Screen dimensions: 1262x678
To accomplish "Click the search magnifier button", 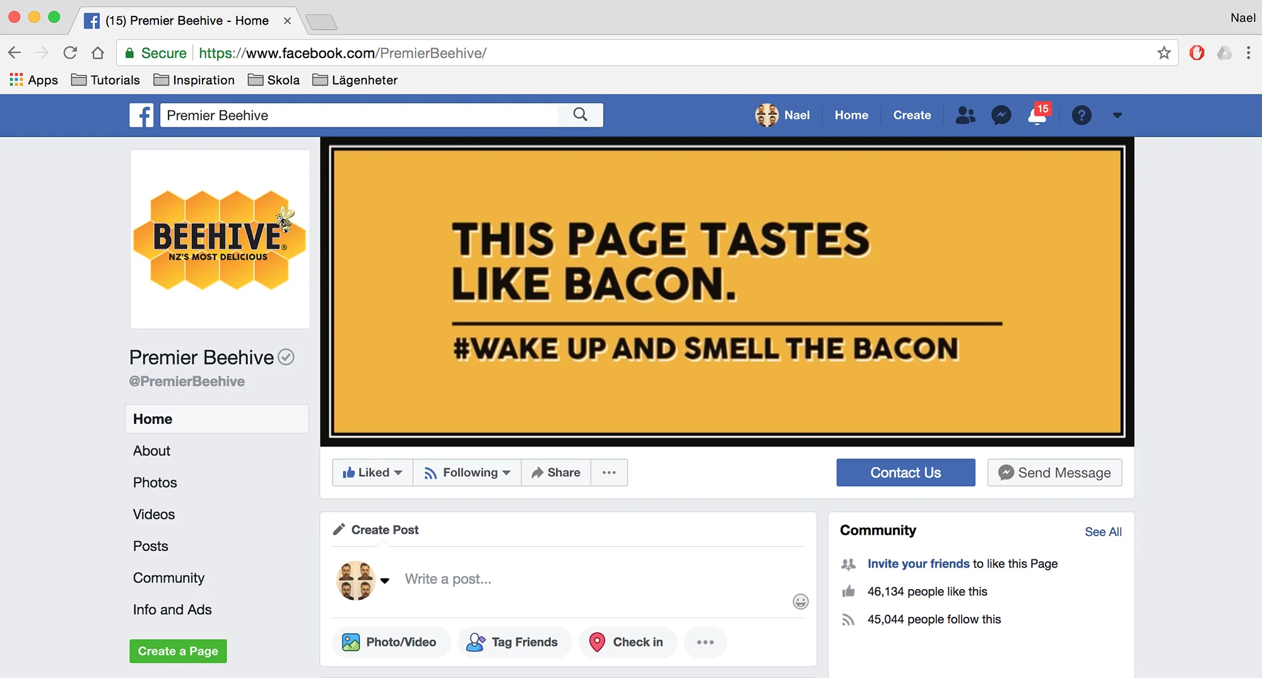I will pos(581,115).
